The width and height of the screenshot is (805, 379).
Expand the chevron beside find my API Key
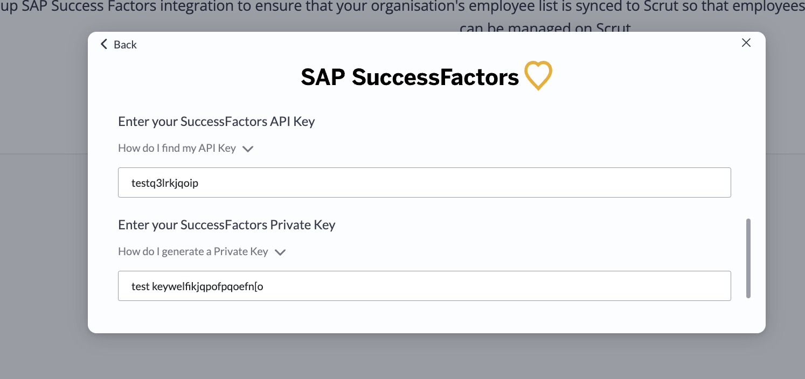[x=248, y=149]
